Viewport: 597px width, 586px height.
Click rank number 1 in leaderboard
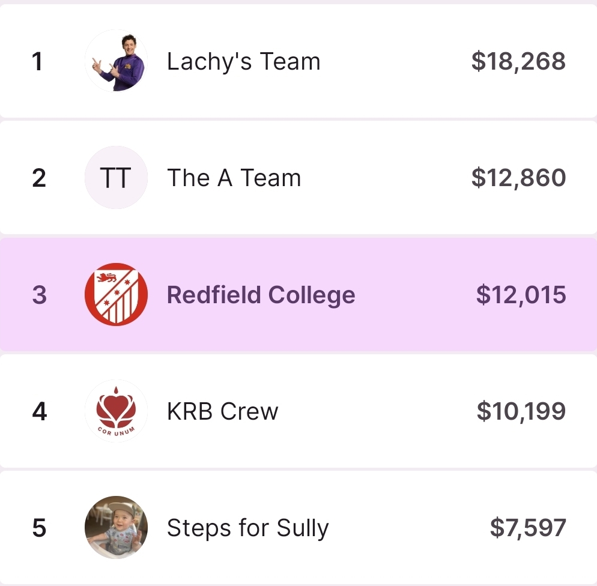(x=38, y=61)
